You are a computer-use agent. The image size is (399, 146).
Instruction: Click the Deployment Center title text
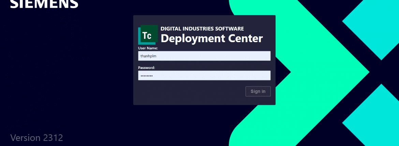tap(212, 38)
